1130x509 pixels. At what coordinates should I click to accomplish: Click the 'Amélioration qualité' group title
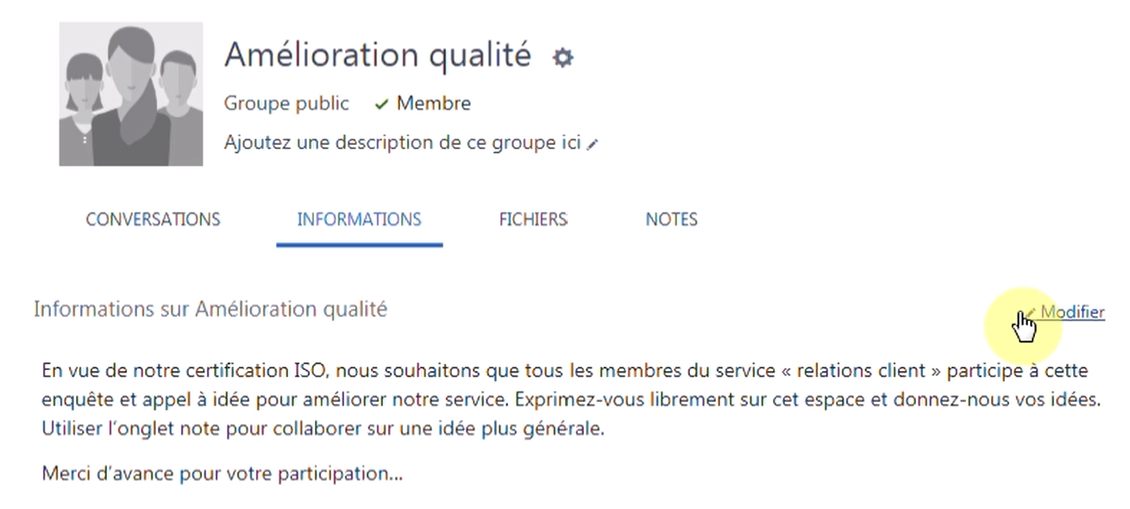(378, 55)
